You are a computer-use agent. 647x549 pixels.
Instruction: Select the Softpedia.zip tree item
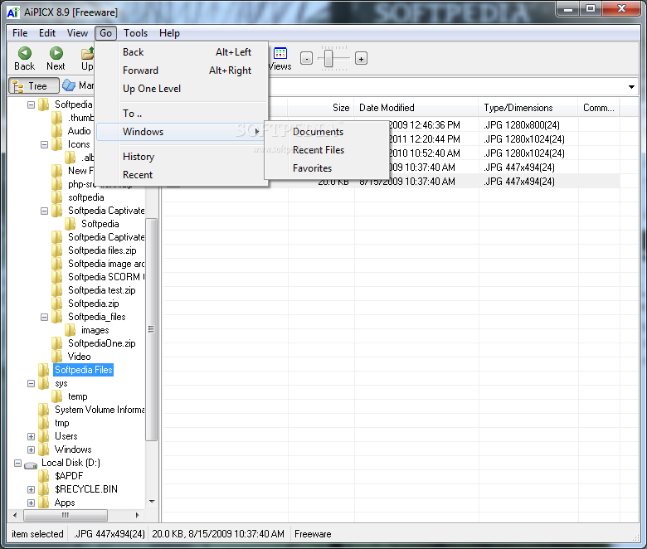[x=93, y=304]
